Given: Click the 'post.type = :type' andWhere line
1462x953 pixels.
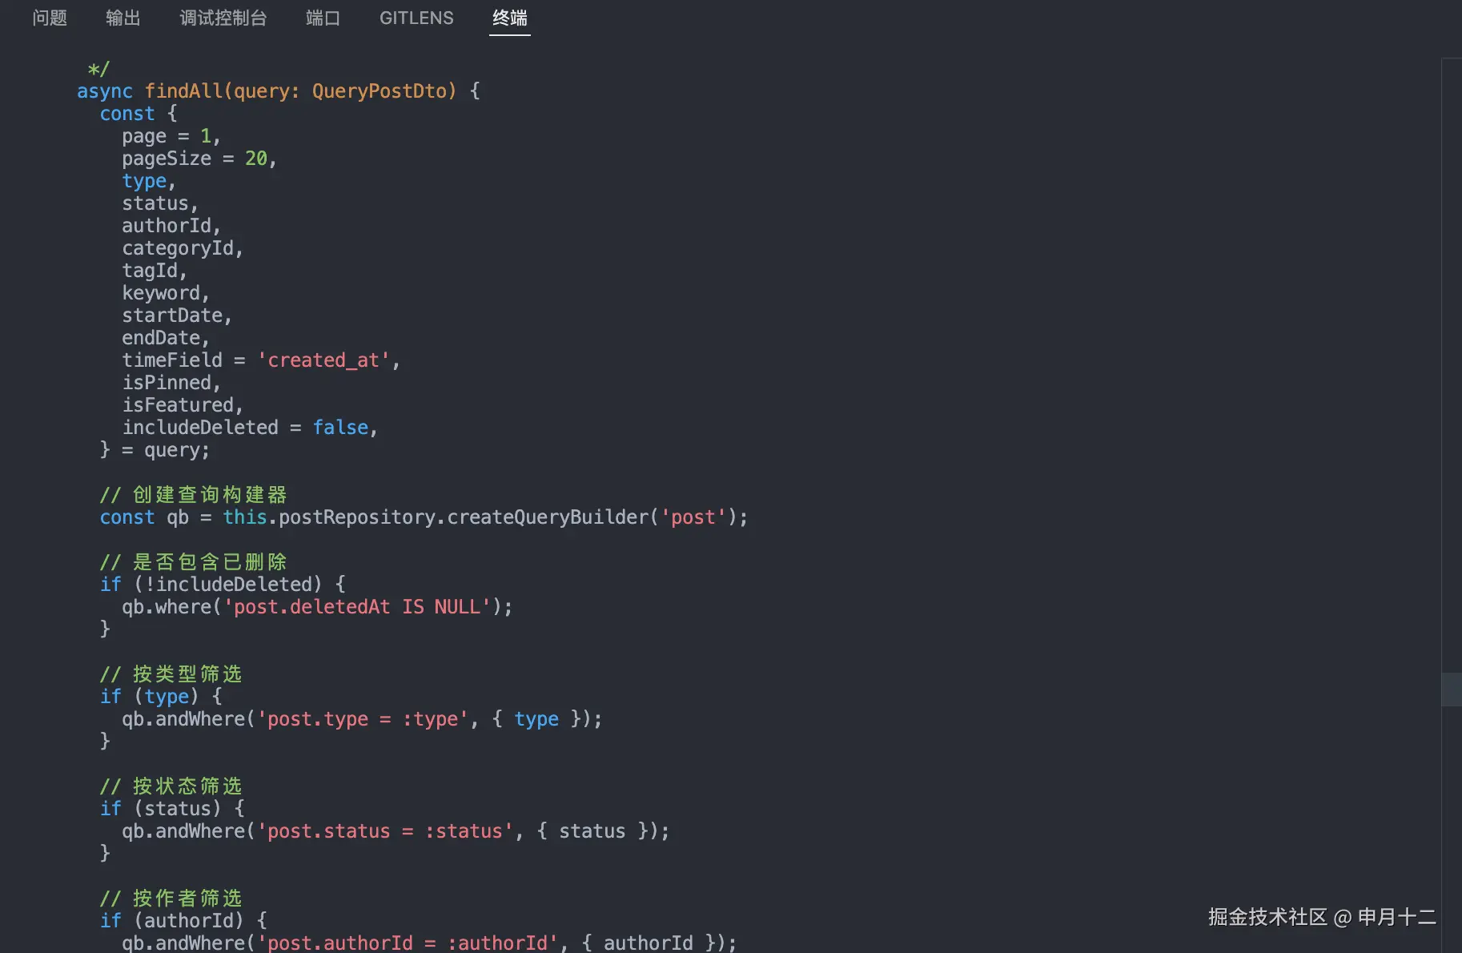Looking at the screenshot, I should click(x=362, y=719).
